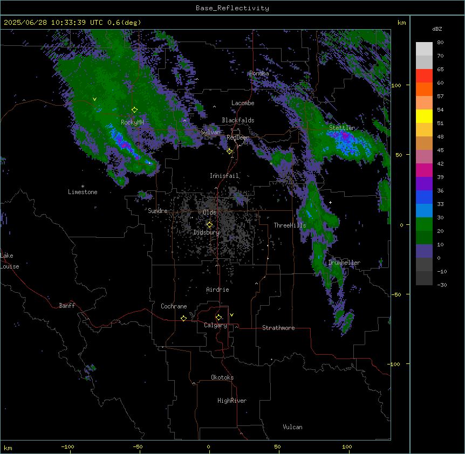This screenshot has width=465, height=454.
Task: Click the yellow diamond marker above Didsbury
Action: pyautogui.click(x=209, y=225)
